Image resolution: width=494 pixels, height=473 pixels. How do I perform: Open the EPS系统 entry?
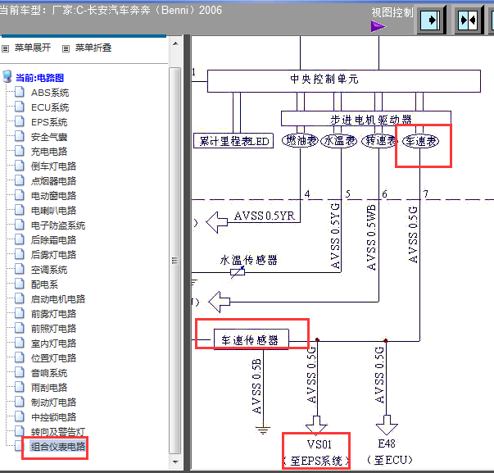tap(49, 122)
